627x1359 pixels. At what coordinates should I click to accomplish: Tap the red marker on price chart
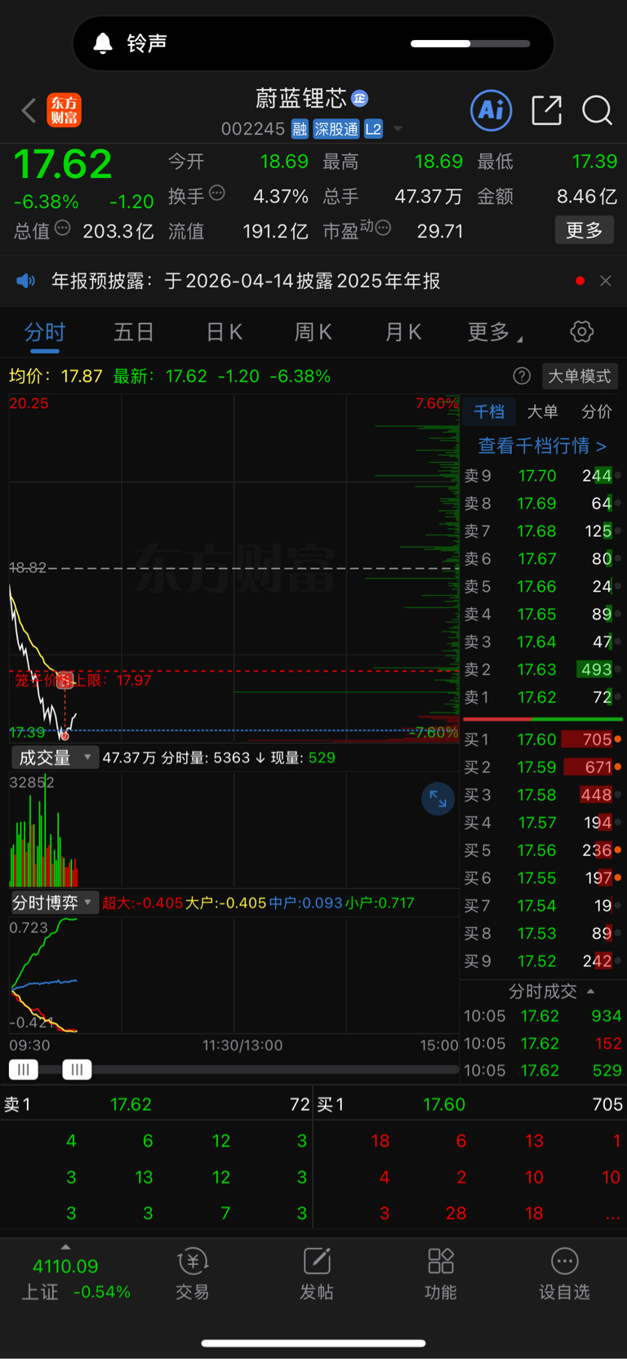[x=64, y=680]
